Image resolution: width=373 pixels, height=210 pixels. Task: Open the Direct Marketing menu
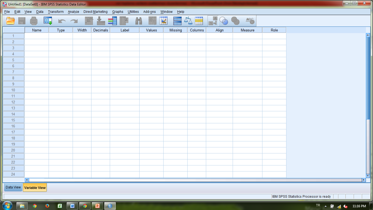pos(96,12)
